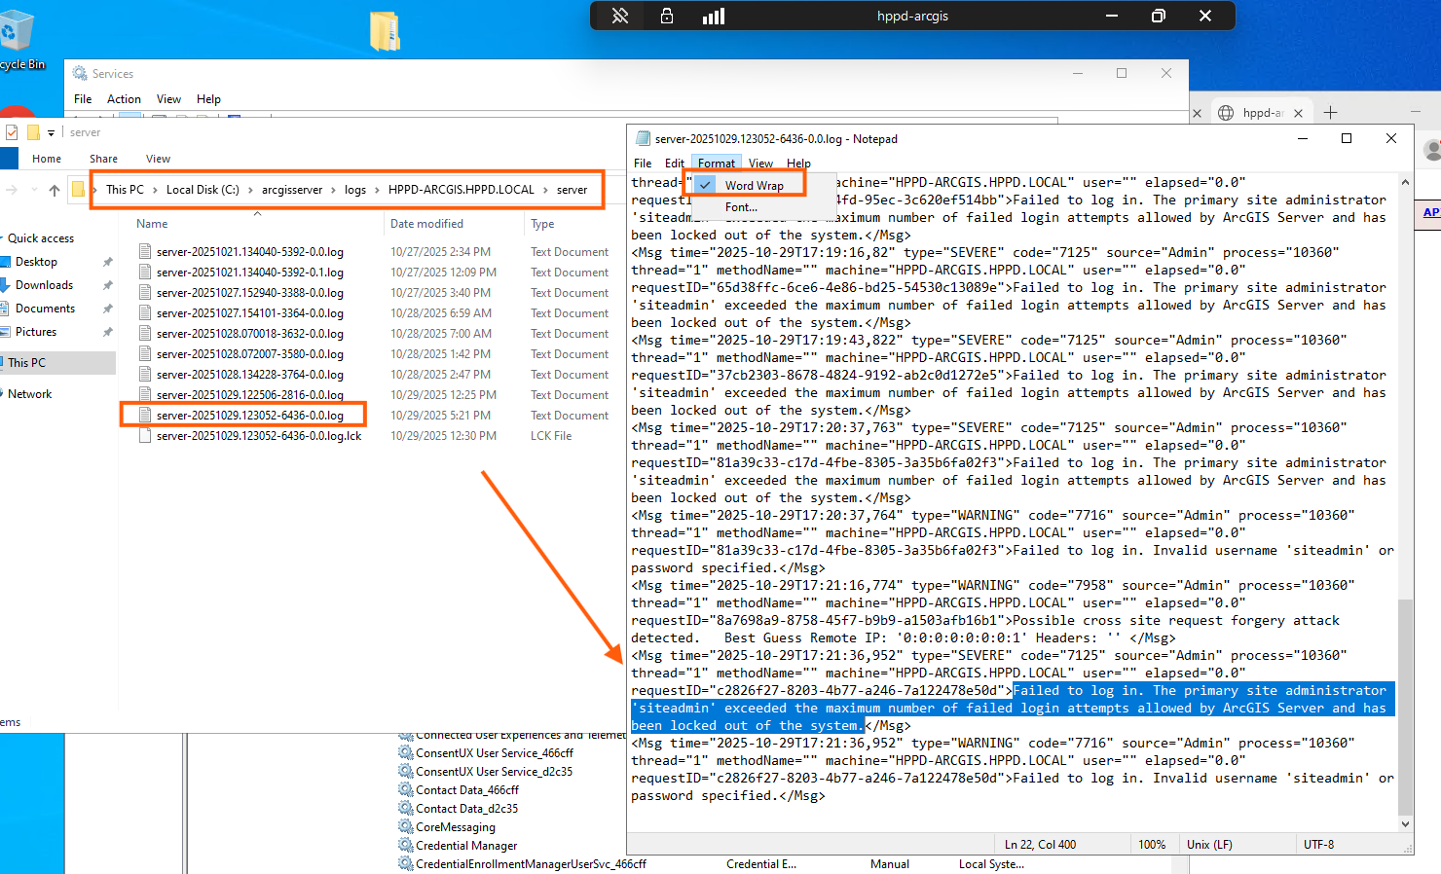Toggle the Word Wrap option
The image size is (1441, 874).
pyautogui.click(x=754, y=185)
